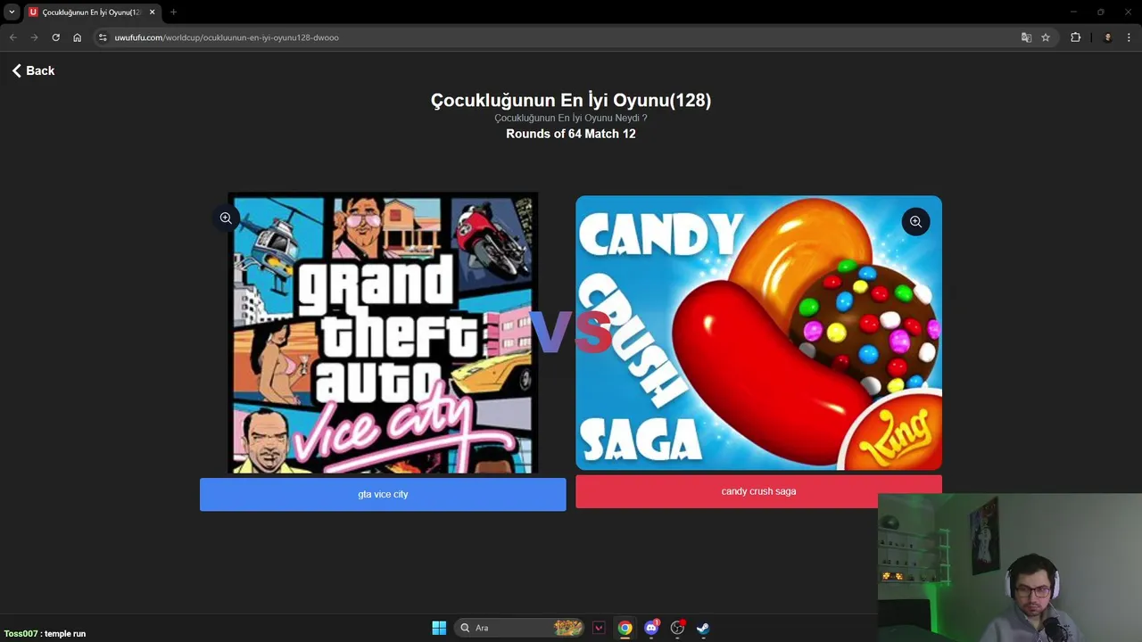The height and width of the screenshot is (642, 1142).
Task: Click the taskbar Ara search box
Action: pos(519,628)
